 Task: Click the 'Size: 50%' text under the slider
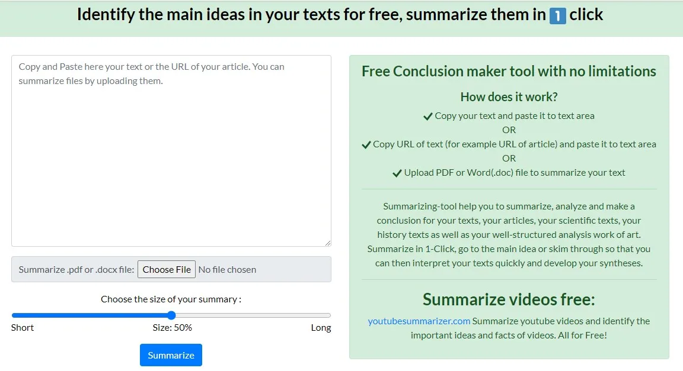pyautogui.click(x=171, y=327)
